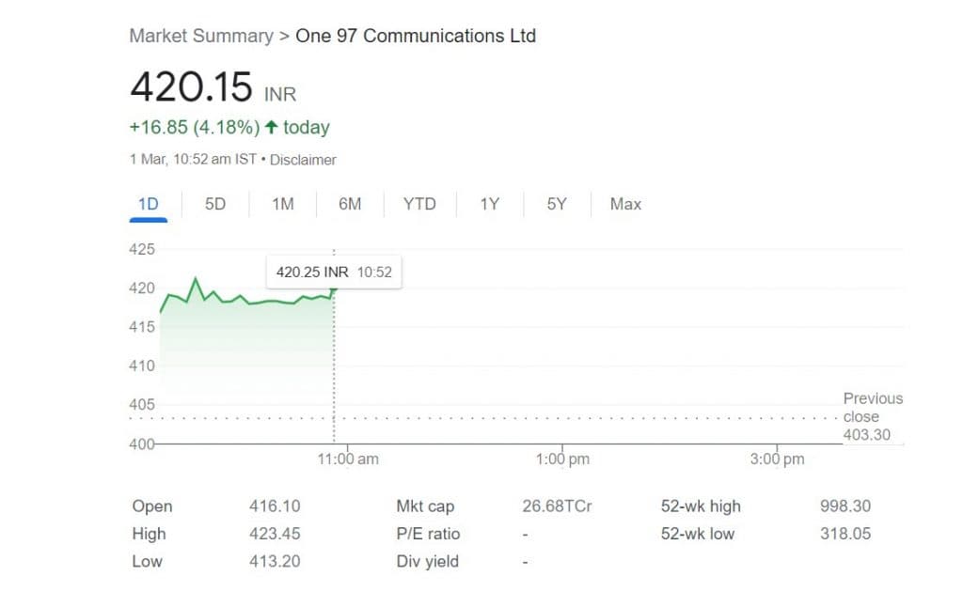Select the 6M chart range
Viewport: 963px width, 592px height.
350,204
